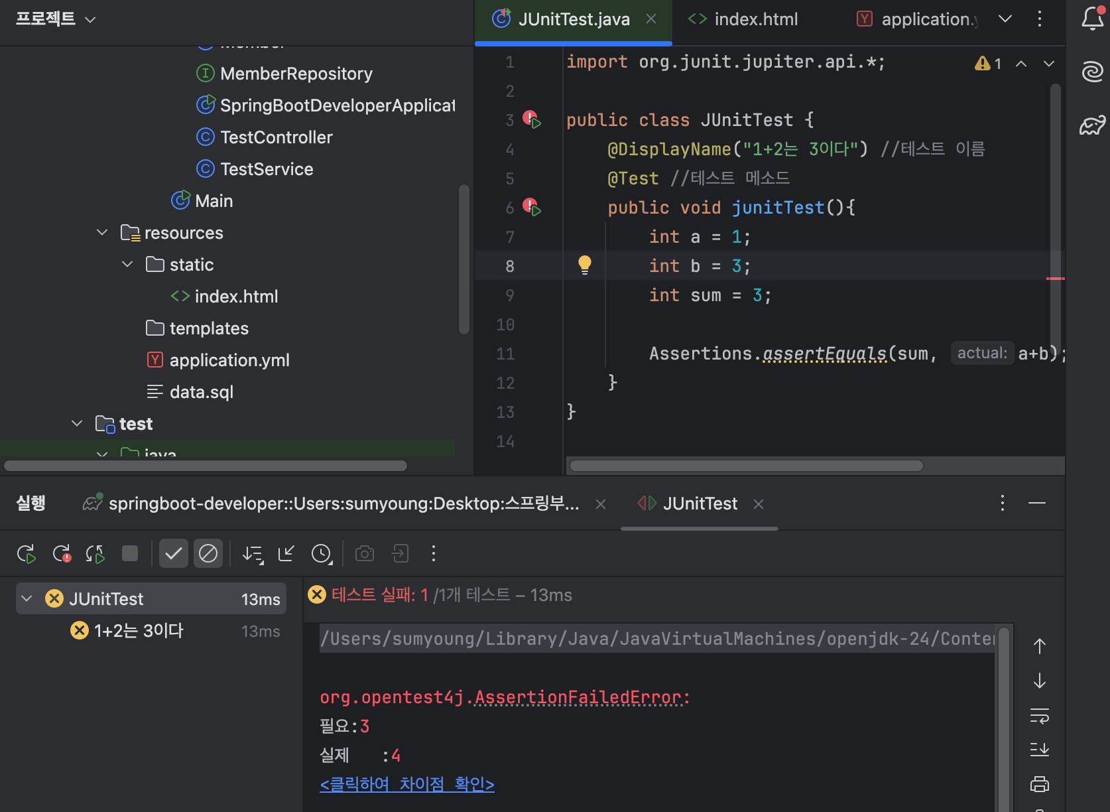Open run tool window options menu
The height and width of the screenshot is (812, 1110).
point(1003,503)
